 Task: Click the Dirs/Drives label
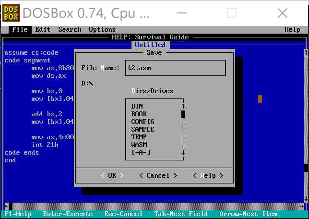152,91
